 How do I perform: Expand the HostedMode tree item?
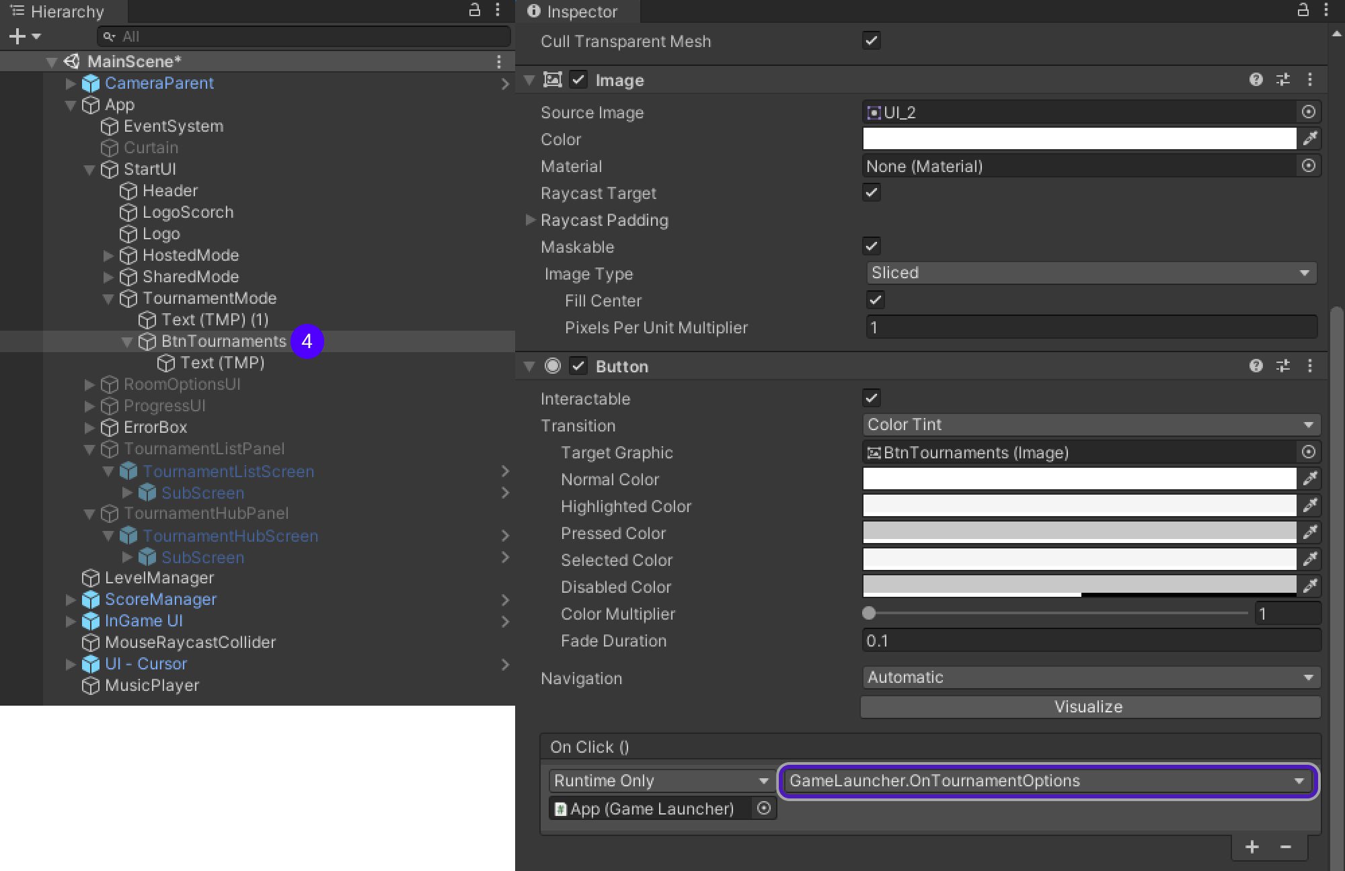click(x=108, y=255)
